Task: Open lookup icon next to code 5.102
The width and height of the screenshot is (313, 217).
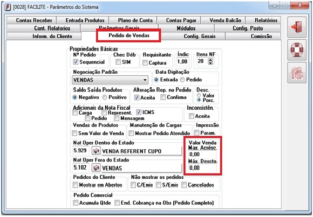Action: pyautogui.click(x=96, y=168)
